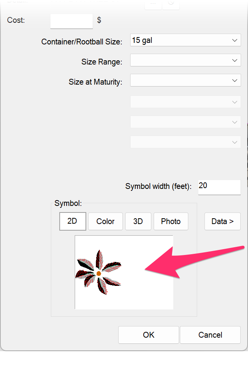Expand the Size Range dropdown
Screen dimensions: 248x367
[186, 60]
